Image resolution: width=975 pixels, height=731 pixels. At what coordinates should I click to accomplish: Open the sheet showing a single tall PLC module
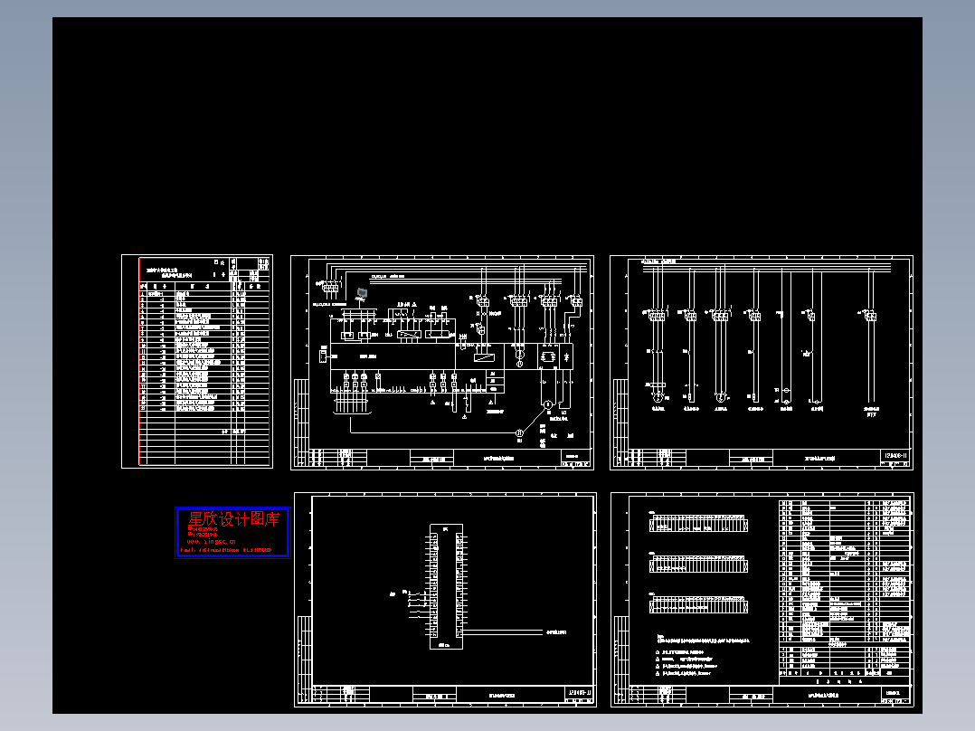click(445, 600)
